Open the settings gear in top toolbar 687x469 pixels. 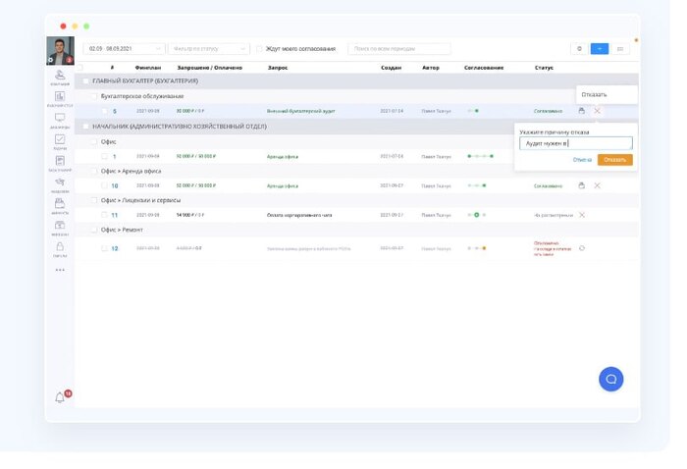[579, 48]
